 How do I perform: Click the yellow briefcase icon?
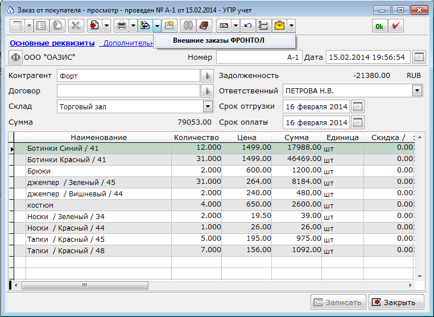[x=279, y=26]
